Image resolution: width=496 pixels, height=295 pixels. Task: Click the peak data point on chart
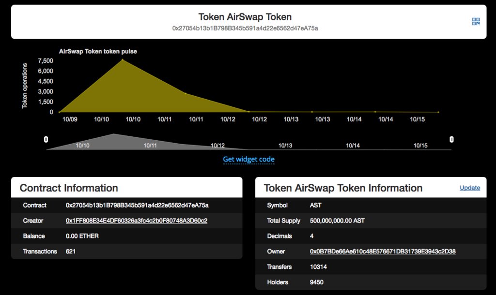coord(123,60)
